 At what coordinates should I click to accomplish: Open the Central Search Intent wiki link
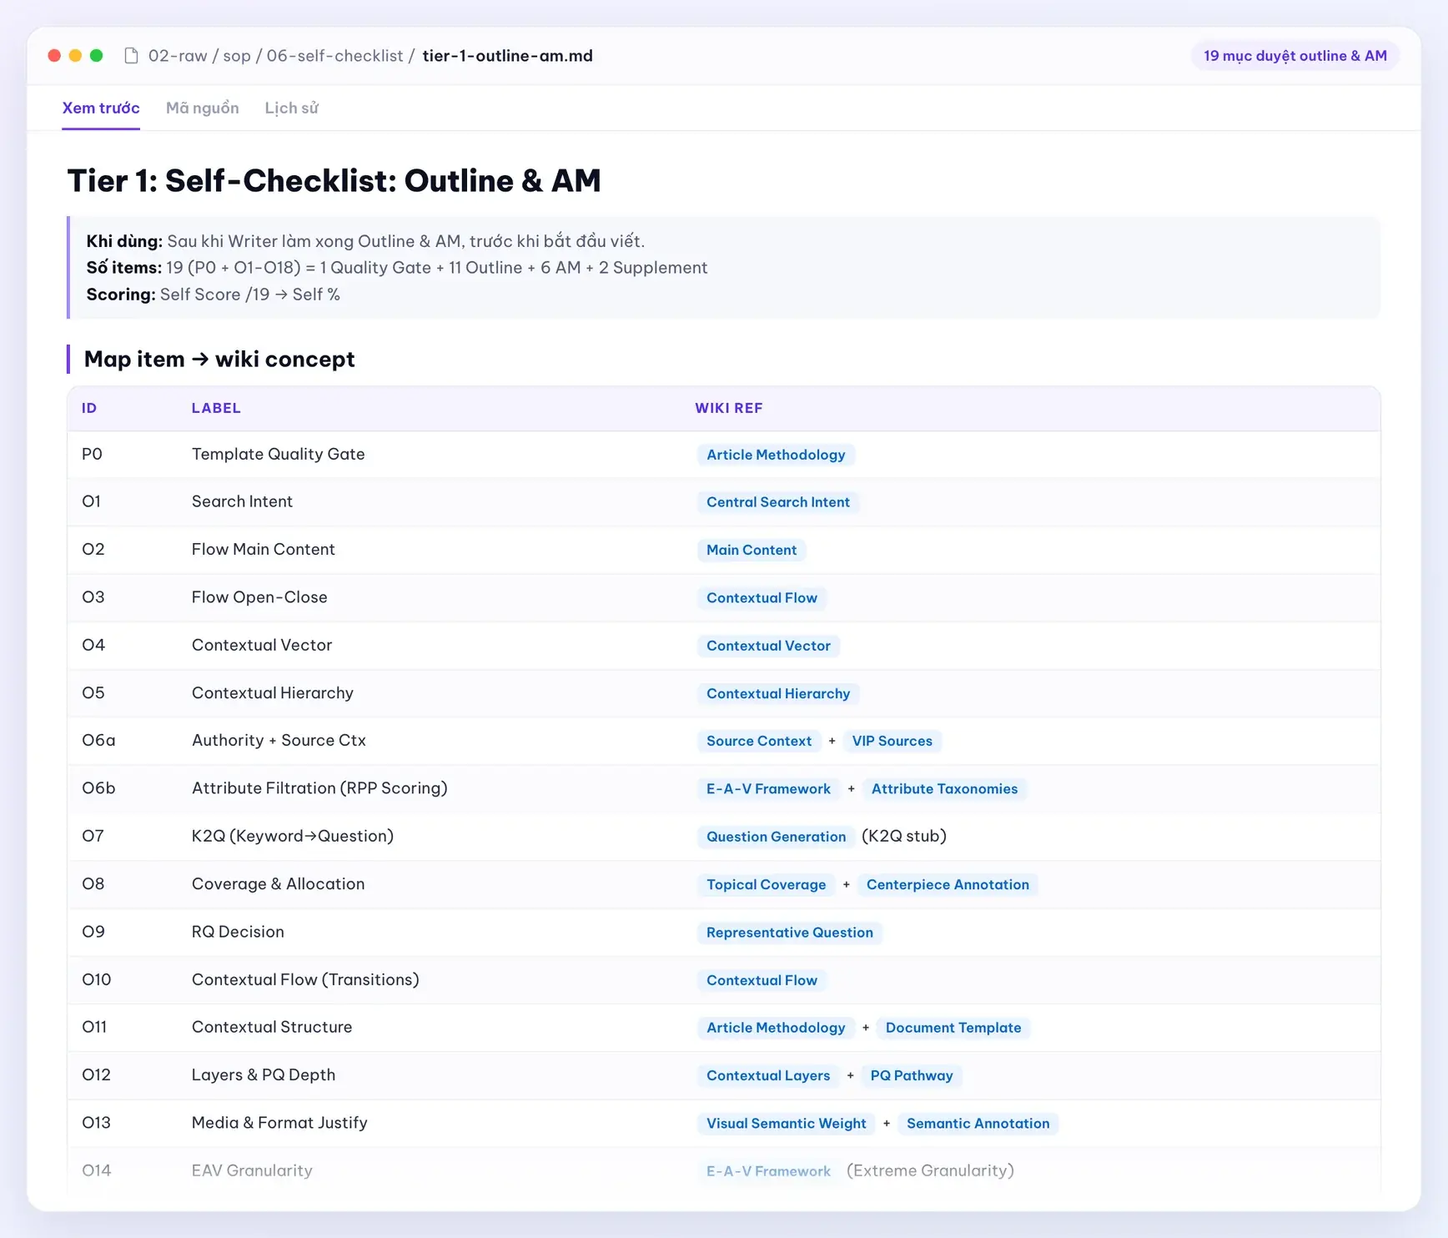coord(778,502)
